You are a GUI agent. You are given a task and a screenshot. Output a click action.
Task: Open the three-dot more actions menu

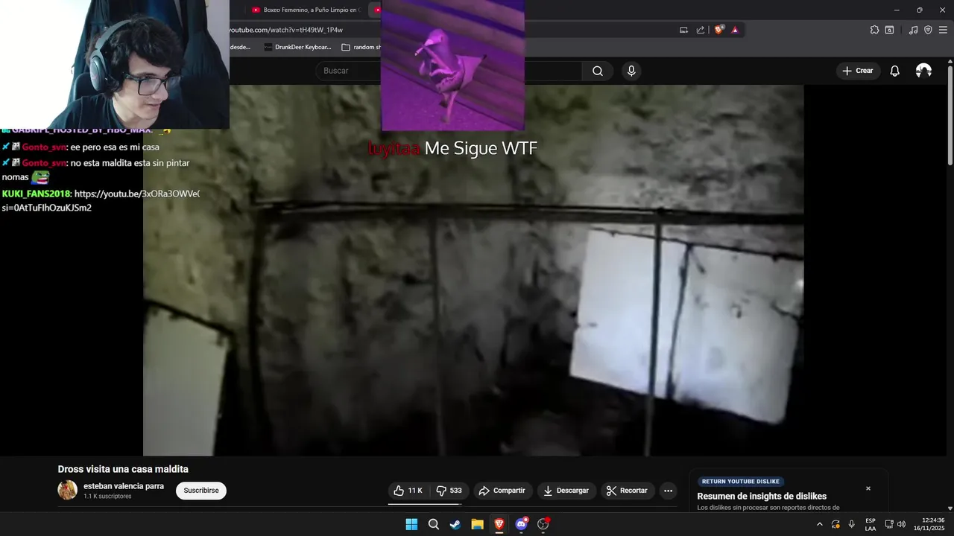click(x=668, y=491)
